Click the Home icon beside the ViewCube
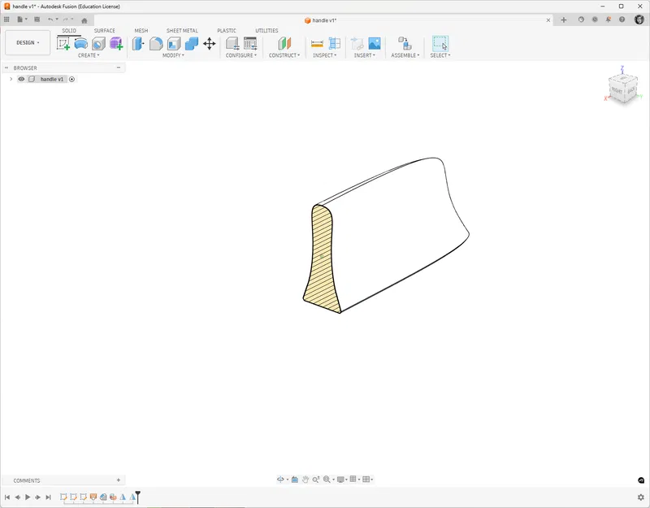The width and height of the screenshot is (650, 508). pyautogui.click(x=599, y=72)
